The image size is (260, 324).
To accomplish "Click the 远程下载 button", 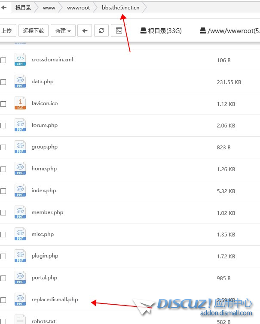I will (34, 31).
